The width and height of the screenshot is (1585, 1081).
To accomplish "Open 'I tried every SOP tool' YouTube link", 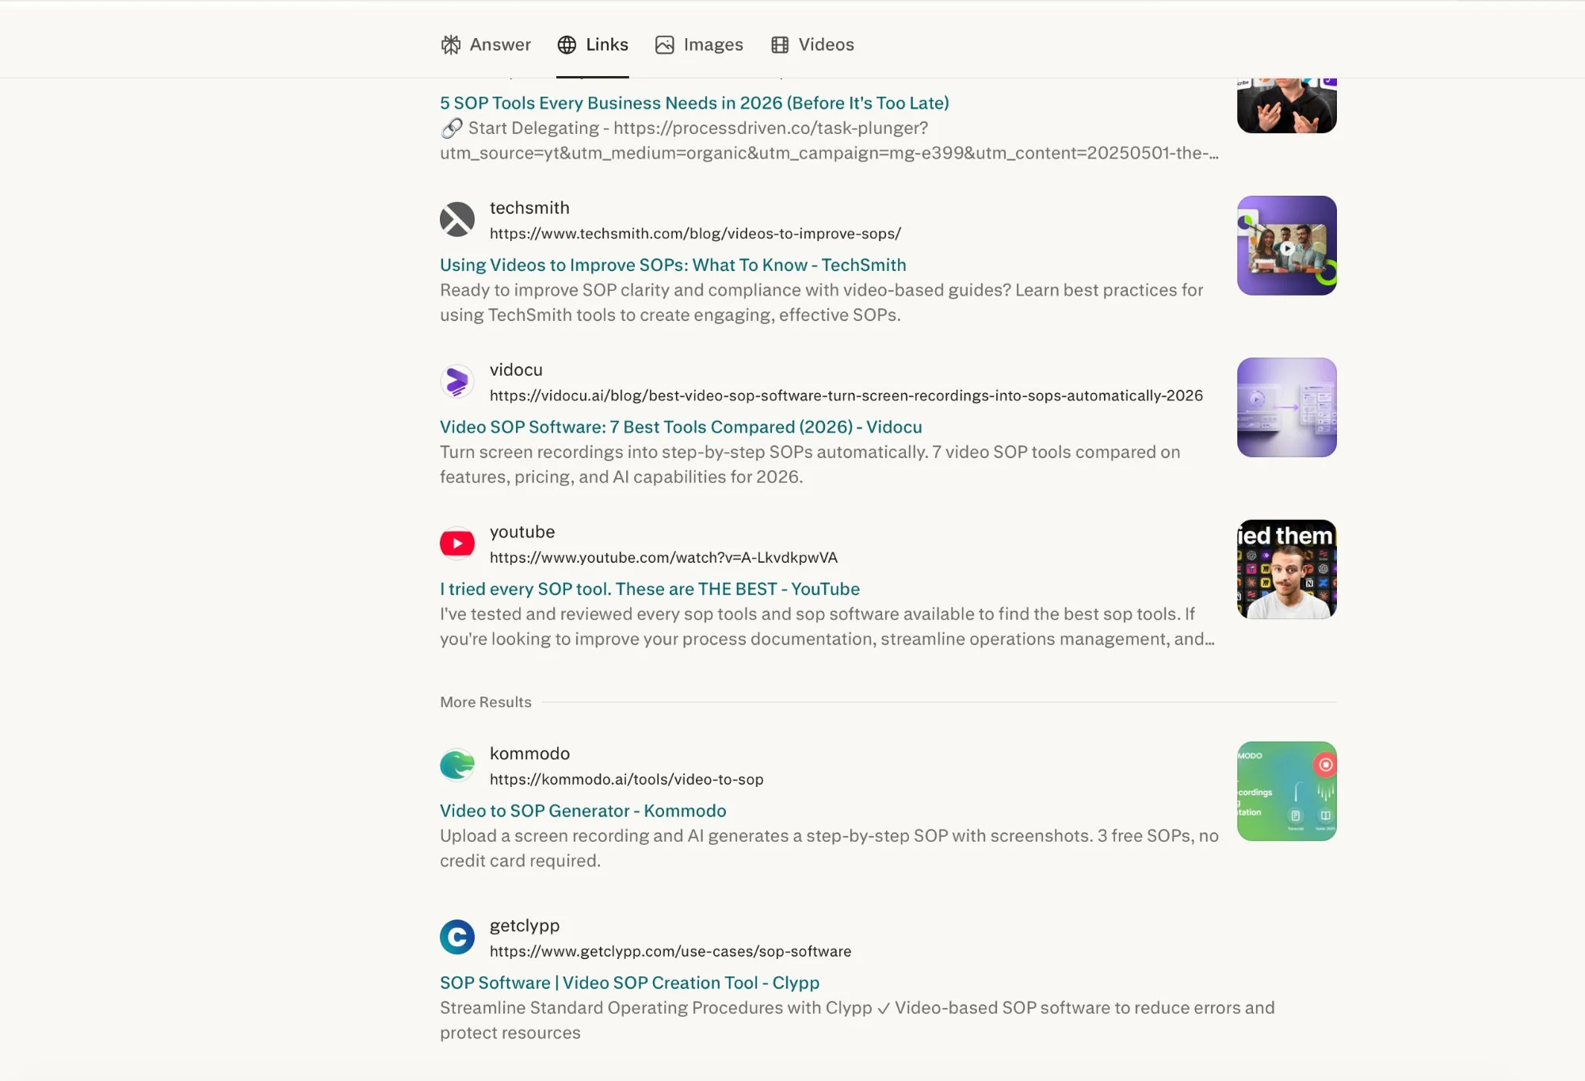I will (650, 589).
